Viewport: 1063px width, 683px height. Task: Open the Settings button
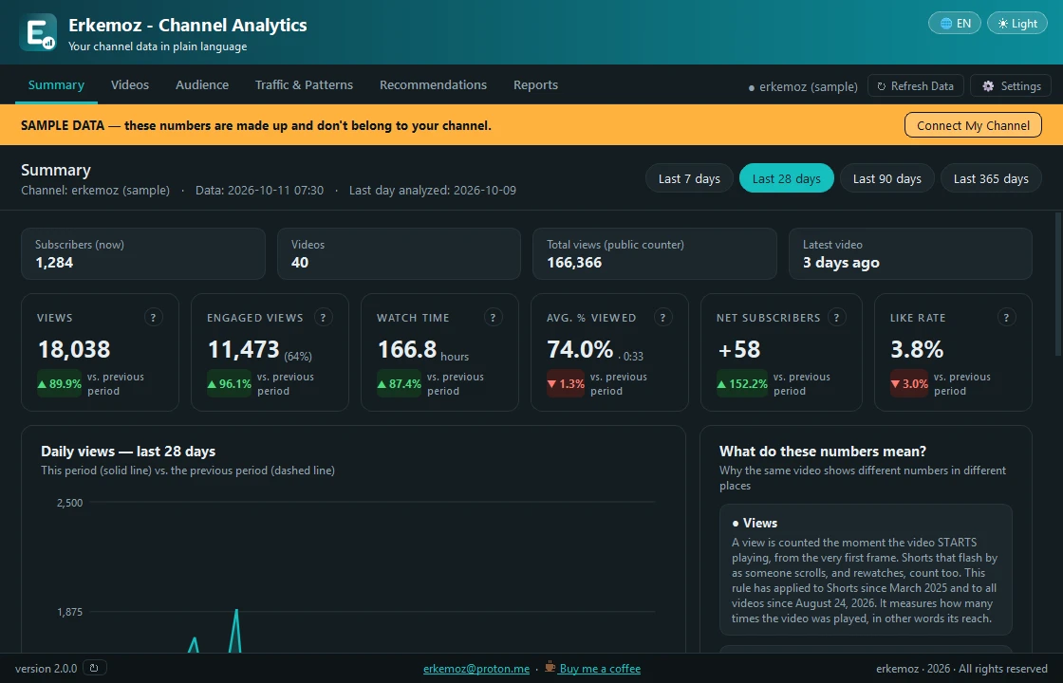[x=1011, y=86]
